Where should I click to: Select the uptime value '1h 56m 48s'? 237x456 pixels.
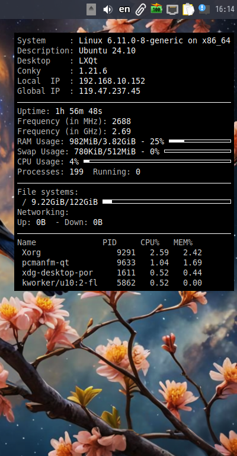coord(79,112)
